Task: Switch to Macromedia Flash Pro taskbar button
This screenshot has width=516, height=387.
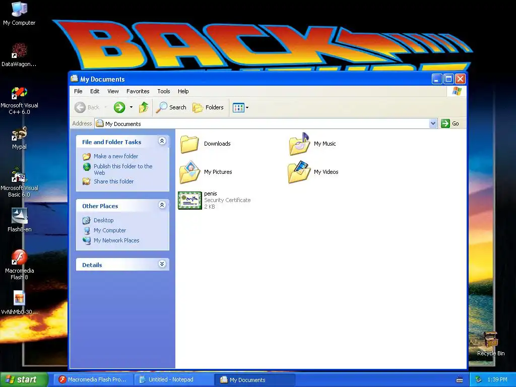Action: pyautogui.click(x=93, y=379)
